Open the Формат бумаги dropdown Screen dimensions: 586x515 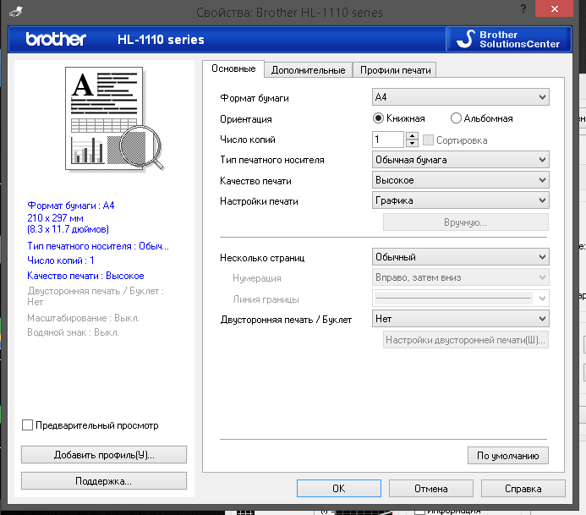point(460,97)
